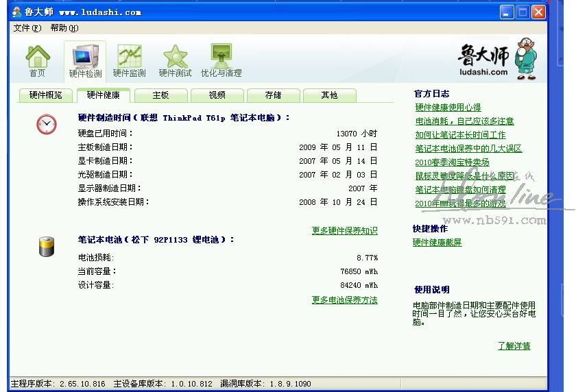
Task: Switch to the 主板 tab
Action: pos(160,95)
